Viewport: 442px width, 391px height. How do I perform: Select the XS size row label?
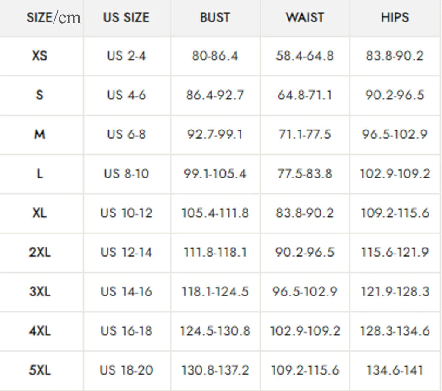(40, 56)
